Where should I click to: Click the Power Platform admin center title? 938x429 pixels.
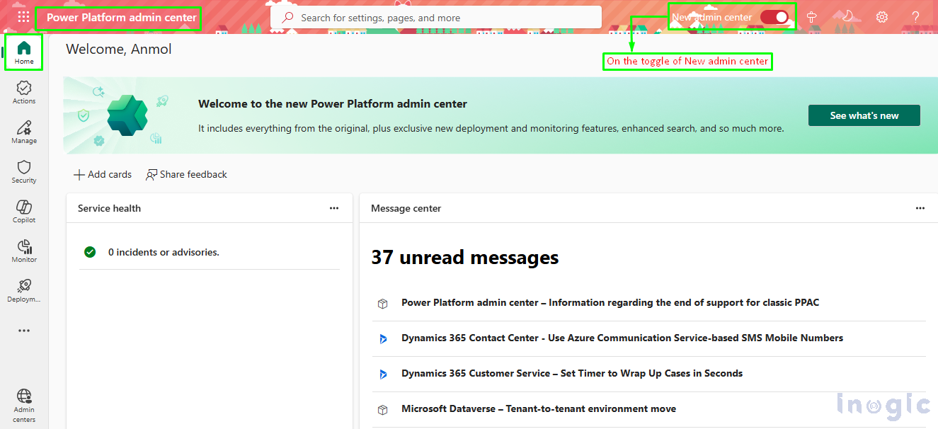point(122,18)
